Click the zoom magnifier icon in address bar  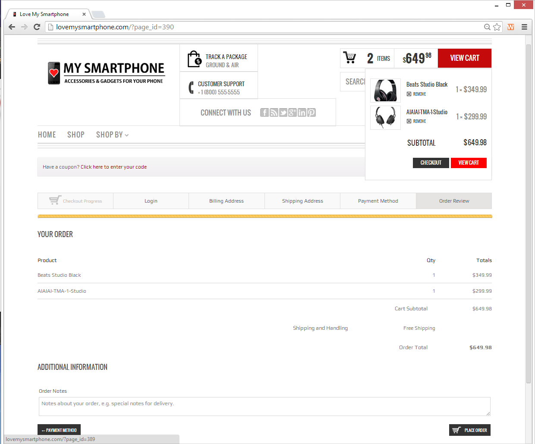point(487,27)
